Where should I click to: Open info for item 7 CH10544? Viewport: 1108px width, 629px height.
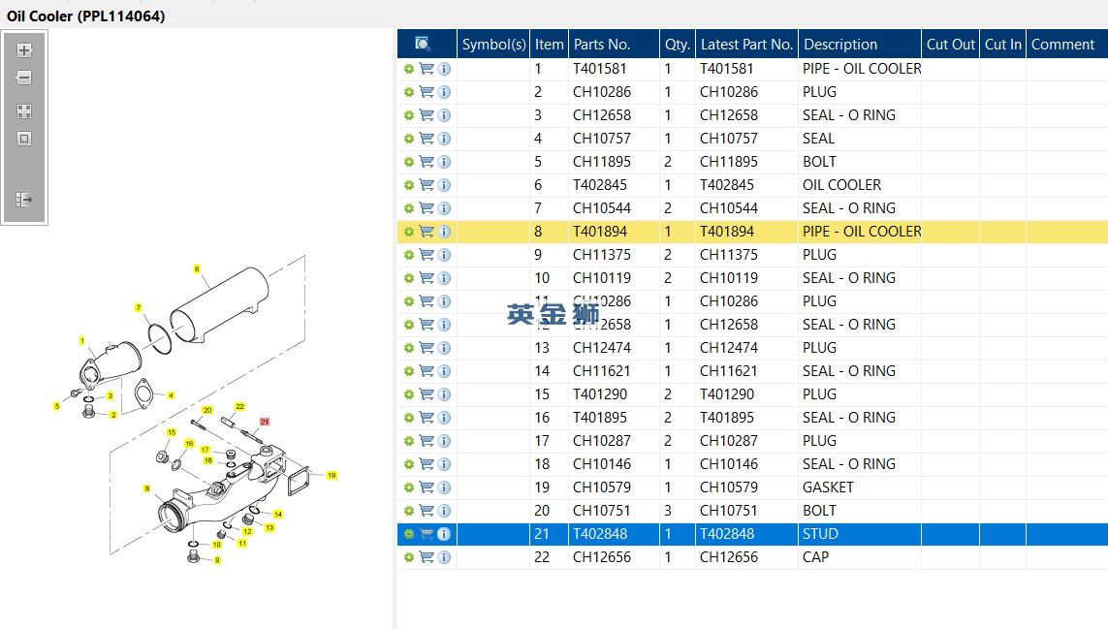click(444, 208)
